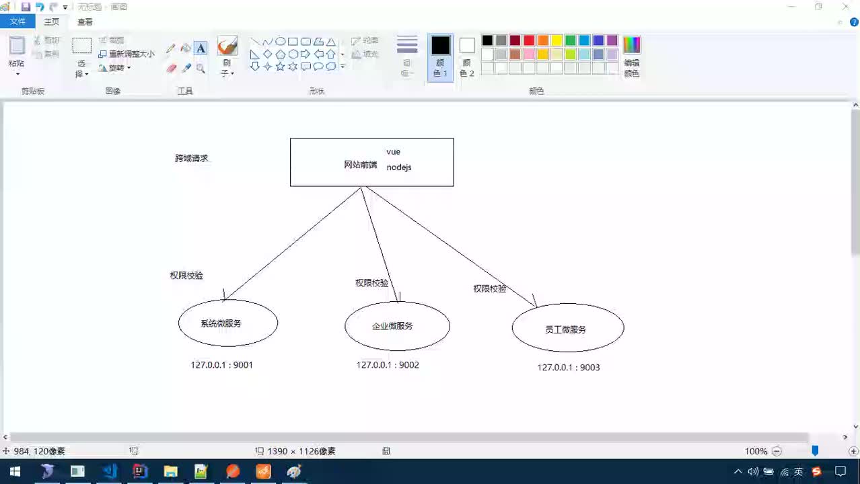Choose the green color swatch

tap(571, 40)
